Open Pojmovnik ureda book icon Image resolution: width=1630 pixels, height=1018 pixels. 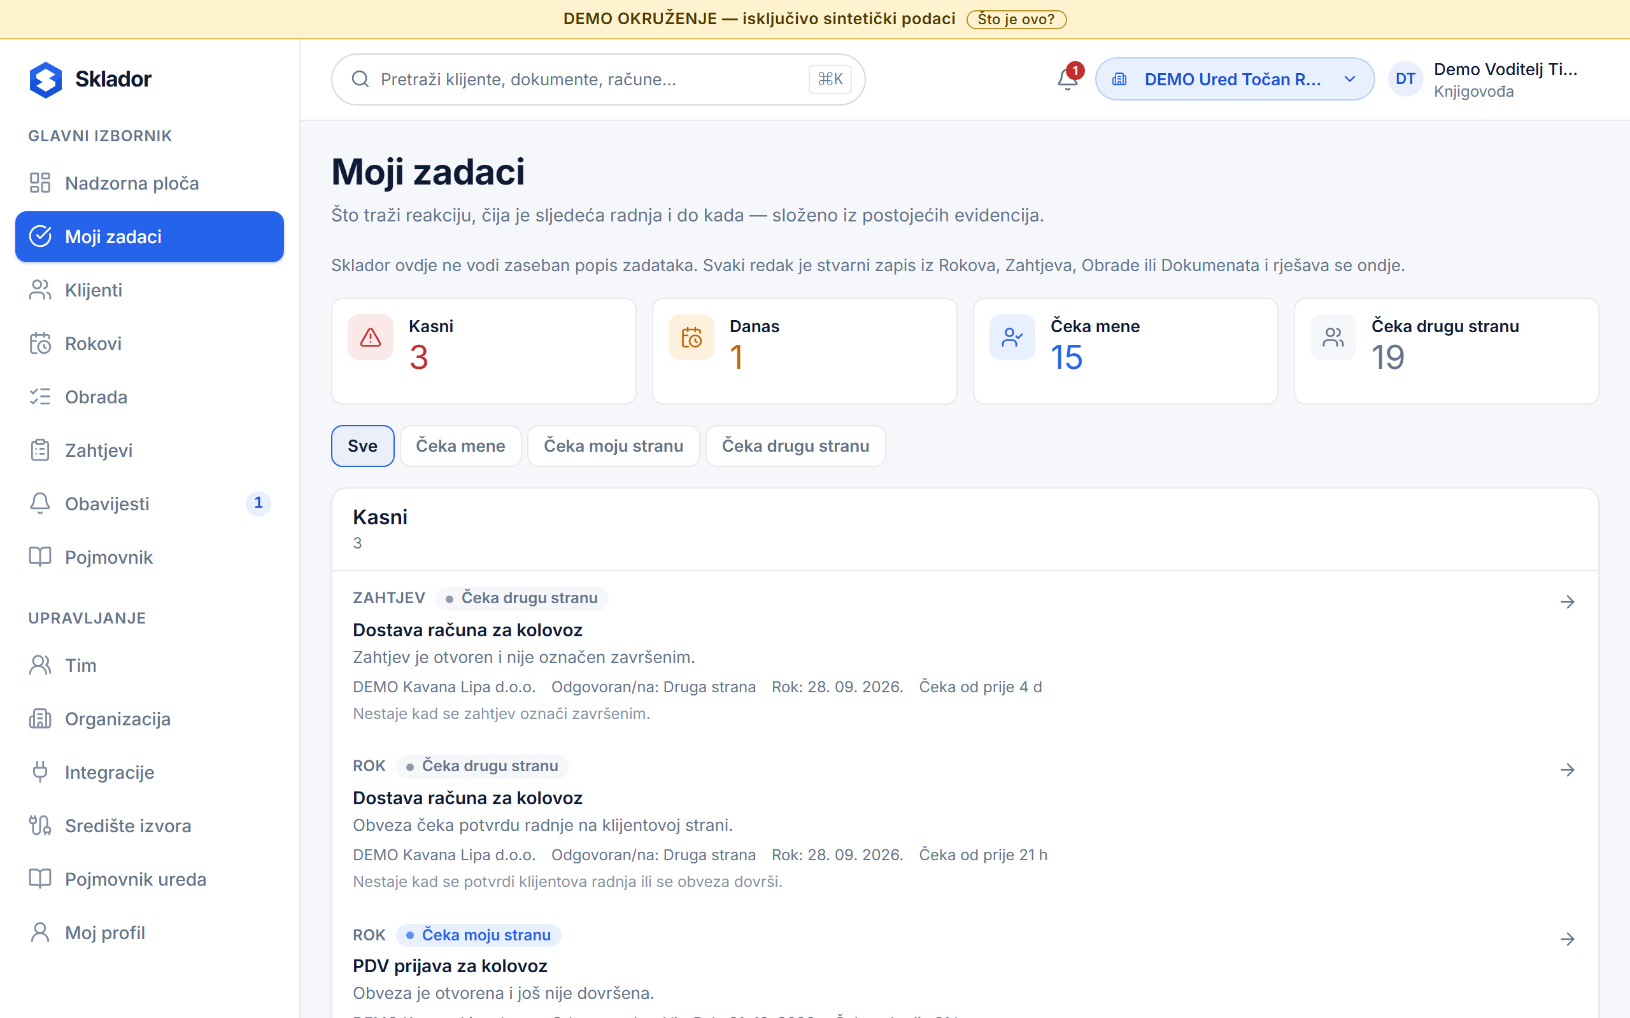(39, 879)
